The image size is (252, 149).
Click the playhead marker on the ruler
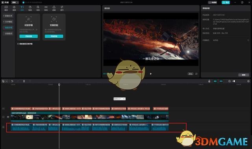click(59, 85)
